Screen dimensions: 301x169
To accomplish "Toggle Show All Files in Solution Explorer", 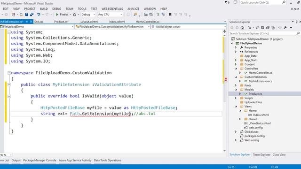I will [x=273, y=28].
